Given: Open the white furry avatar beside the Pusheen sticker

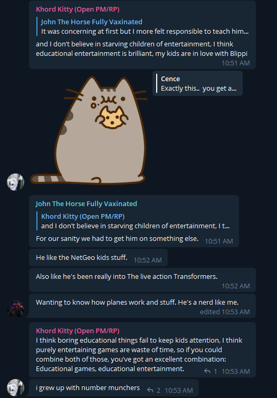Looking at the screenshot, I should click(15, 182).
